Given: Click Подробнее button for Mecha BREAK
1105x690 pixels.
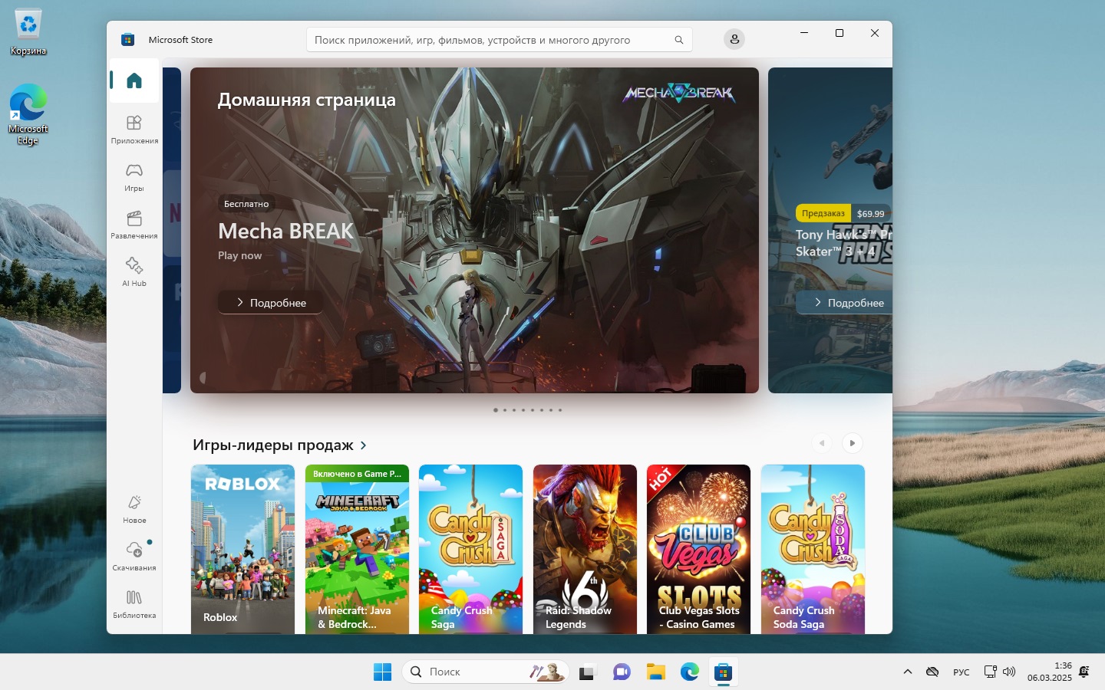Looking at the screenshot, I should tap(270, 303).
